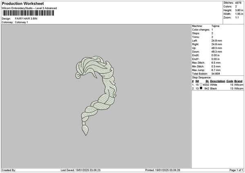Click the design name 'FAIRY HAIR 3.8IN'

(26, 19)
